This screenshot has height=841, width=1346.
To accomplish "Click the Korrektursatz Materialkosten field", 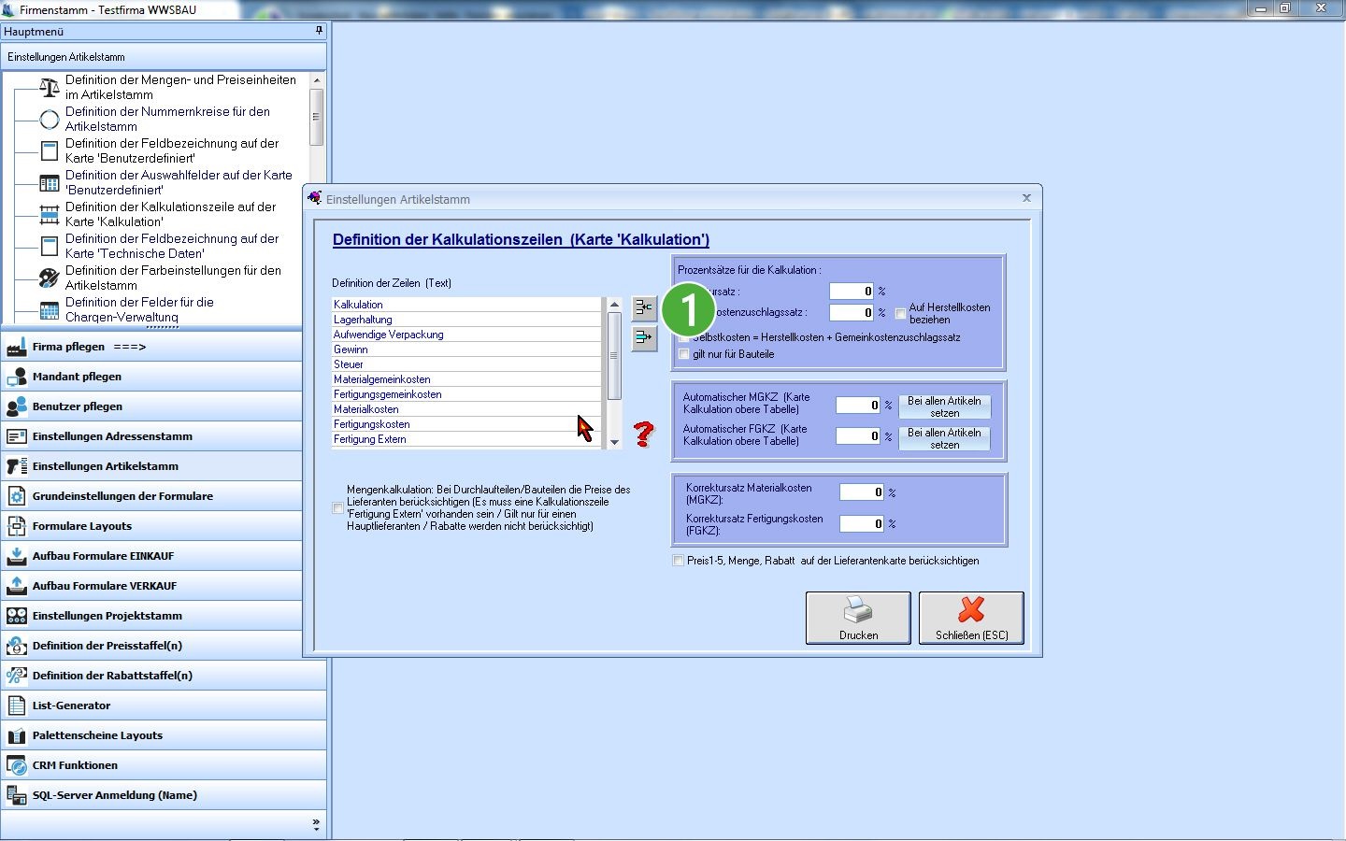I will pos(862,492).
